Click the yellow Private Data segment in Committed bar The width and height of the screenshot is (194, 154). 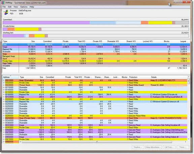pyautogui.click(x=160, y=23)
